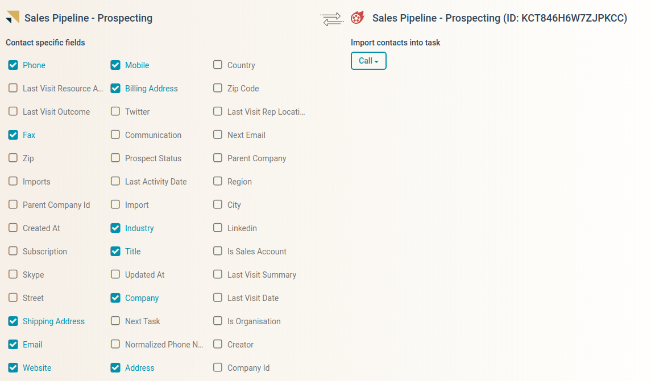
Task: Click the yellow source app logo icon
Action: click(x=13, y=17)
